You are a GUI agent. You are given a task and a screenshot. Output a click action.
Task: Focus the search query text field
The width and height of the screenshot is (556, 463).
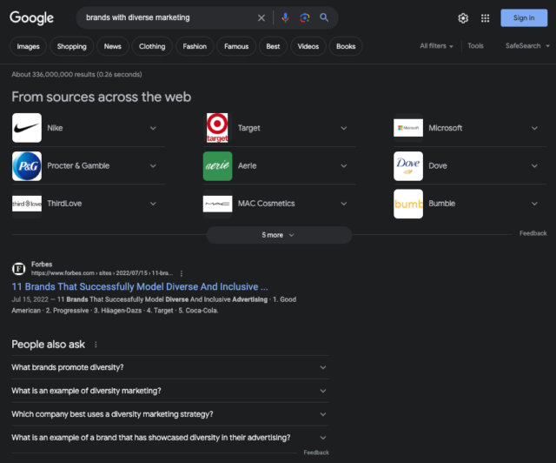[167, 17]
